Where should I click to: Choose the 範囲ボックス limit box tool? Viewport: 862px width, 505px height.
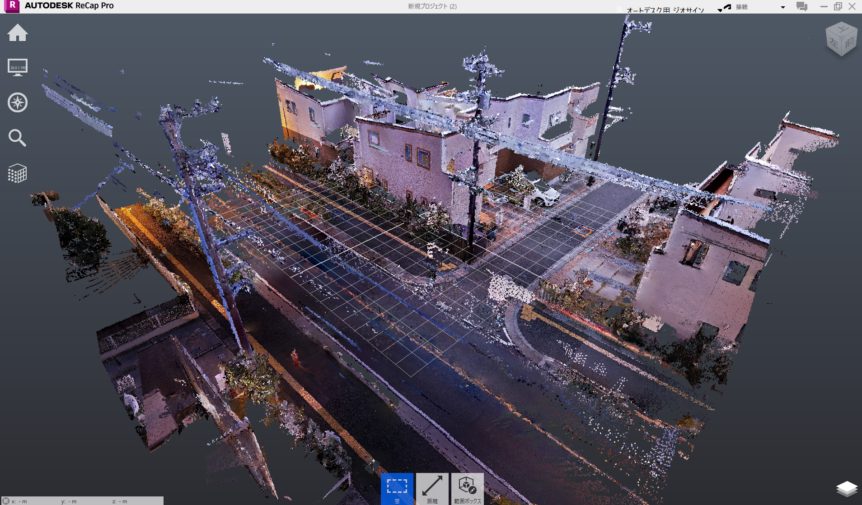467,488
